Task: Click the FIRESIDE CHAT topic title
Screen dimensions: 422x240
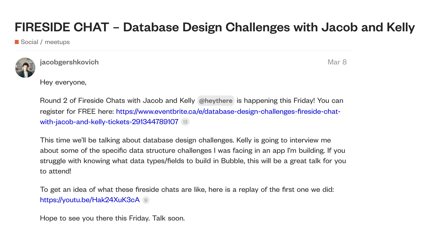Action: point(215,27)
